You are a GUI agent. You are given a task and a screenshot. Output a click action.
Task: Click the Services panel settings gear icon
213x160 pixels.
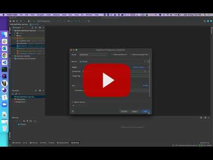pyautogui.click(x=205, y=118)
